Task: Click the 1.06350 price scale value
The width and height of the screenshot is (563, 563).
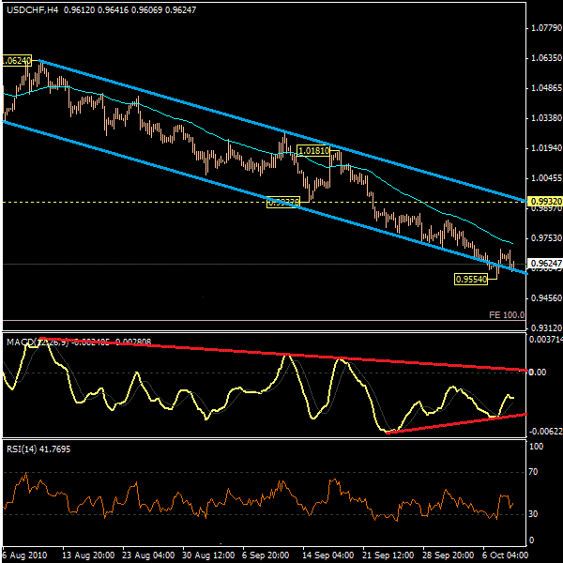Action: pyautogui.click(x=546, y=58)
